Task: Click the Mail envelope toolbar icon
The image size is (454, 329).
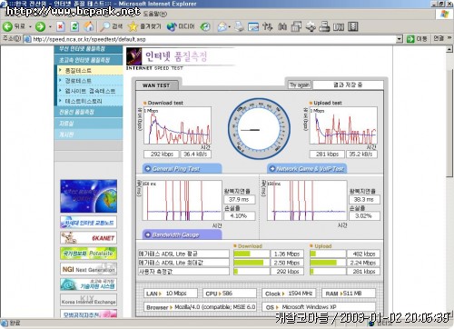Action: click(222, 26)
